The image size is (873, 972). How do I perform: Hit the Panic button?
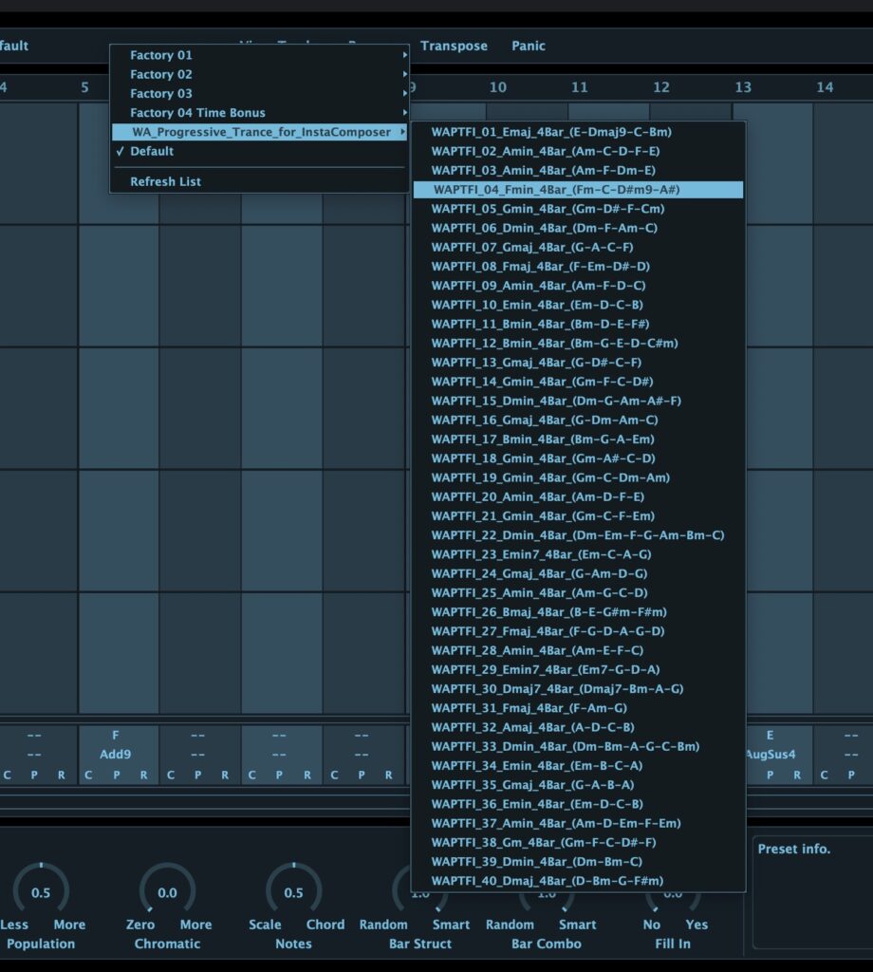(529, 46)
